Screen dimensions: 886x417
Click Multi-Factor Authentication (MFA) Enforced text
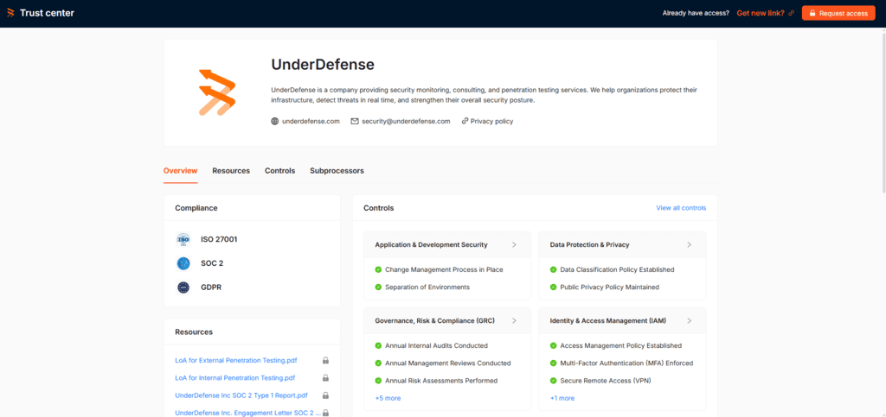click(x=626, y=363)
